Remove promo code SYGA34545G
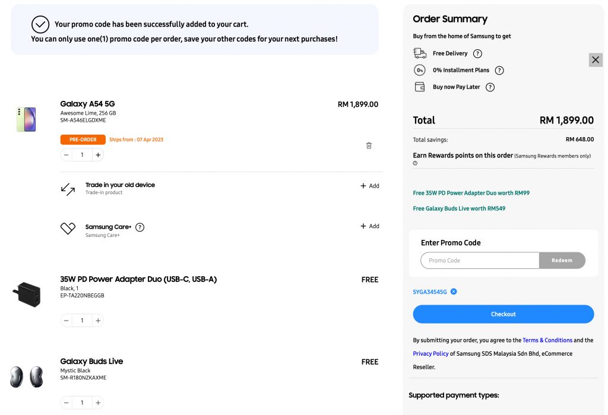Image resolution: width=608 pixels, height=415 pixels. [x=454, y=292]
